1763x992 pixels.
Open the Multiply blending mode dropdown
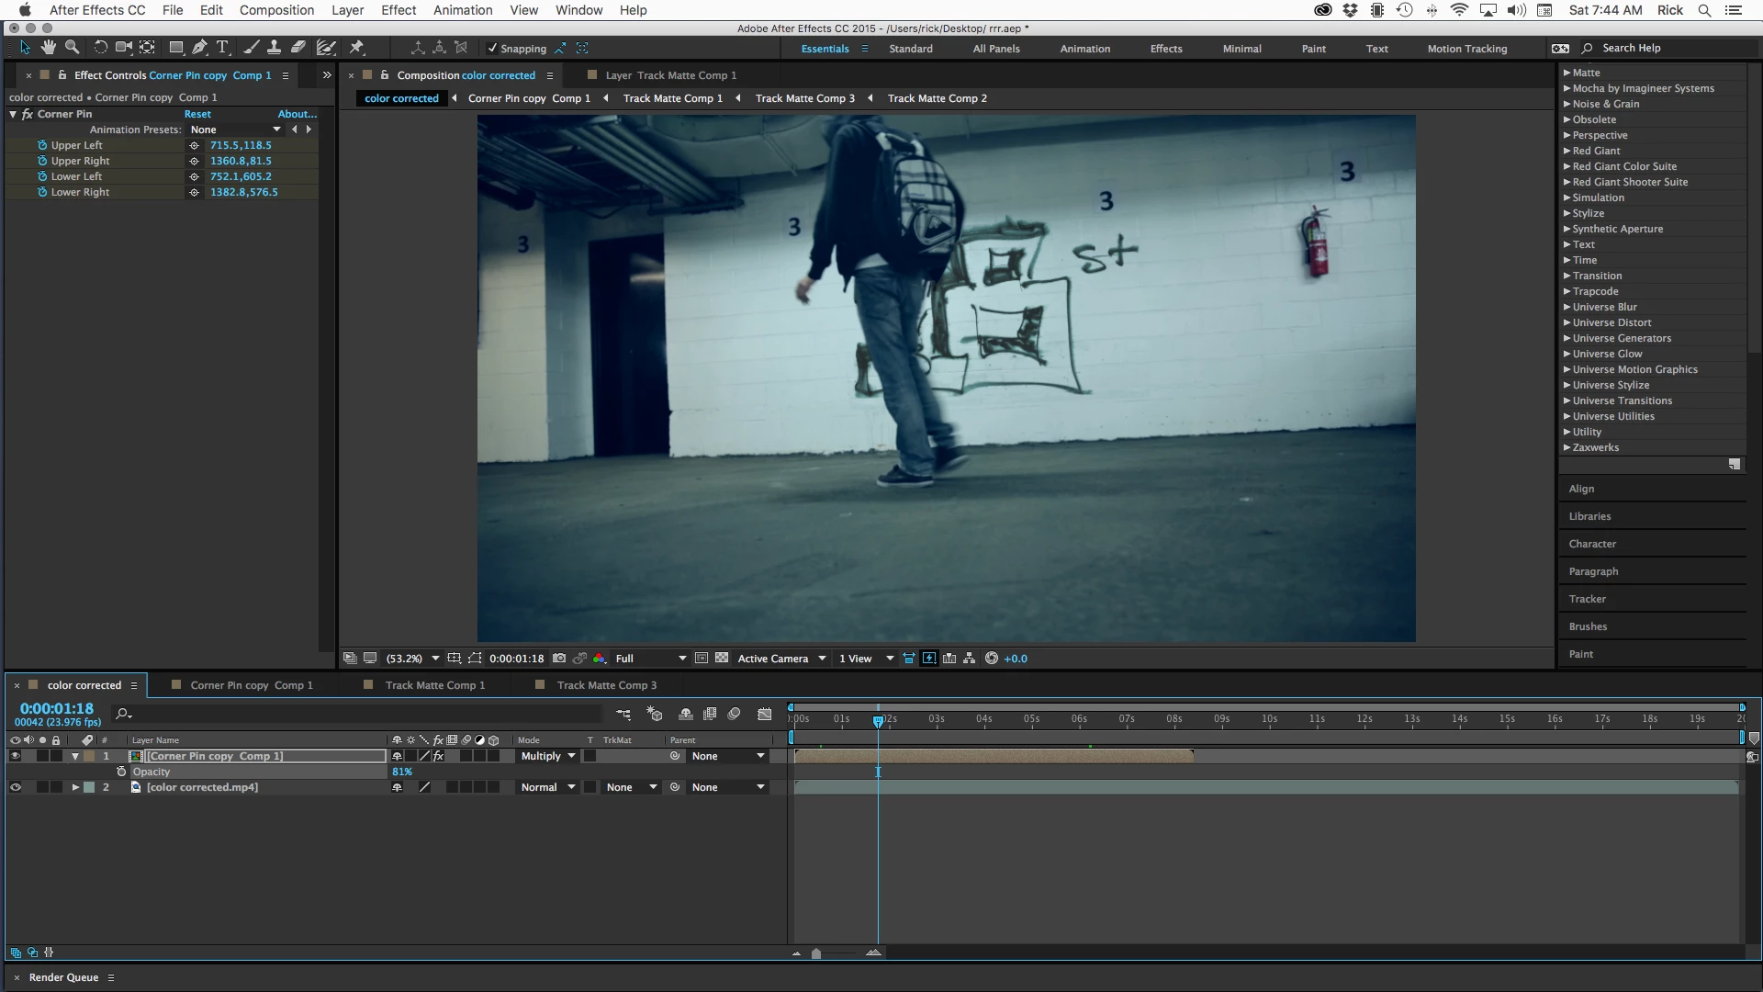(x=548, y=756)
